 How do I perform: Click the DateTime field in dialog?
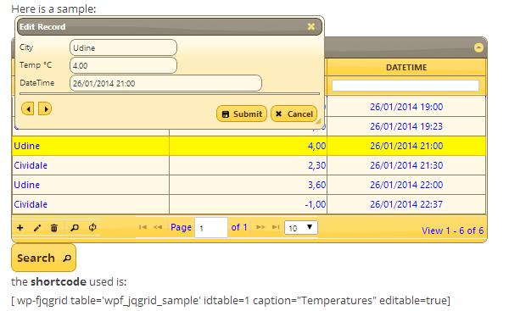click(x=165, y=83)
